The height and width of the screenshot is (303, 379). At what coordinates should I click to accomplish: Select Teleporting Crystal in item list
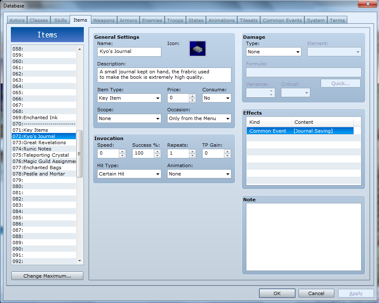(x=46, y=155)
